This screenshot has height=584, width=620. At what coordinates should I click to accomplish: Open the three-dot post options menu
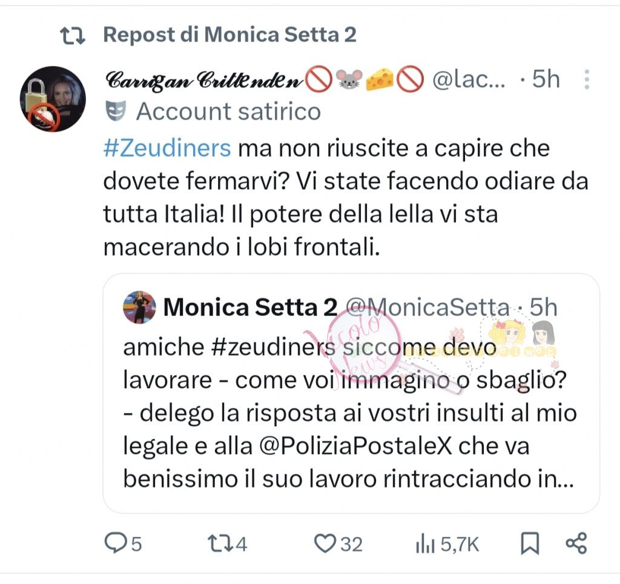(x=586, y=80)
